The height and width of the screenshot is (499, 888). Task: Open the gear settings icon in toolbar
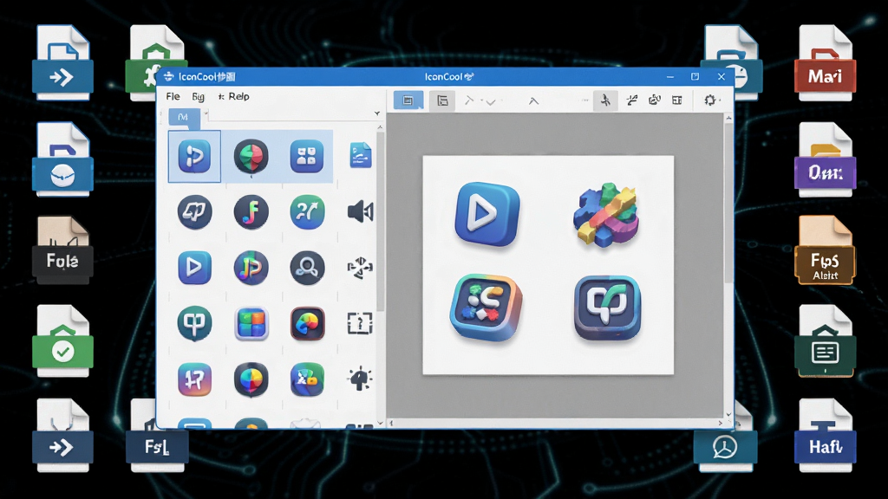pyautogui.click(x=709, y=100)
